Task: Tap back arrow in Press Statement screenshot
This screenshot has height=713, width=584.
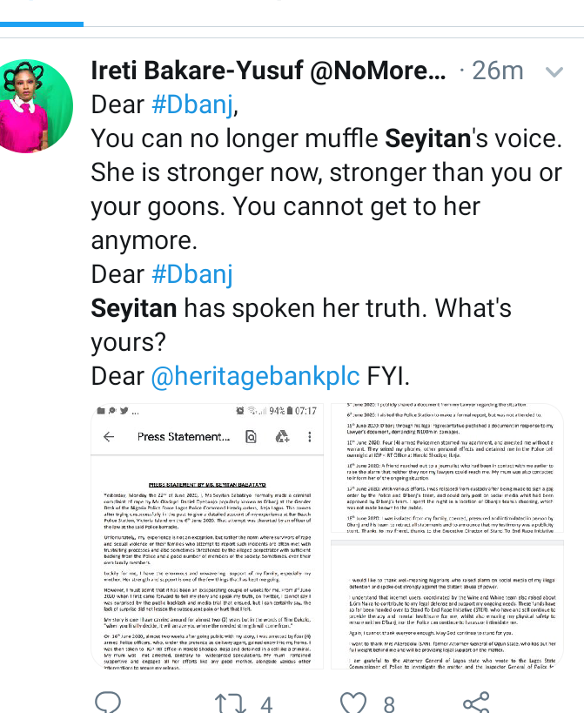Action: (110, 436)
